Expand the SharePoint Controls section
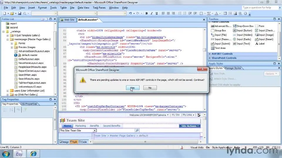282x158 pixels. 210,58
